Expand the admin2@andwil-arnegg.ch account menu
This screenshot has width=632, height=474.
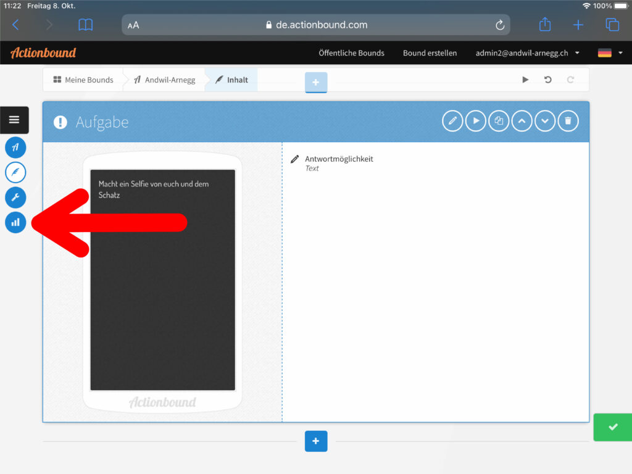point(527,53)
